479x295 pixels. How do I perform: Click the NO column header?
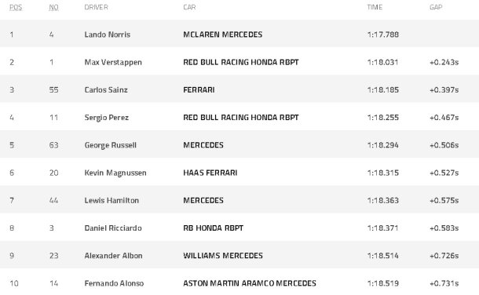point(53,7)
